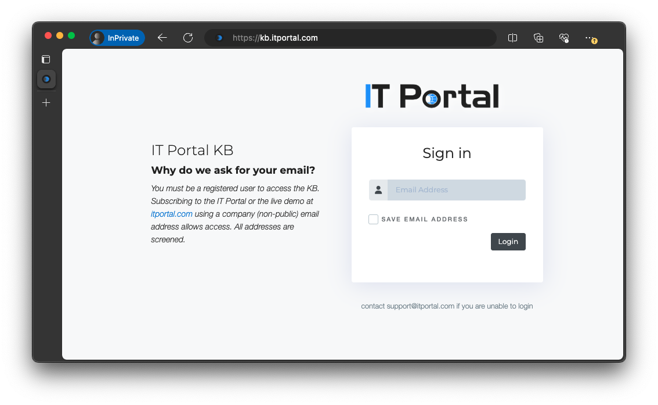Open the itportal.com hyperlink

(x=171, y=214)
